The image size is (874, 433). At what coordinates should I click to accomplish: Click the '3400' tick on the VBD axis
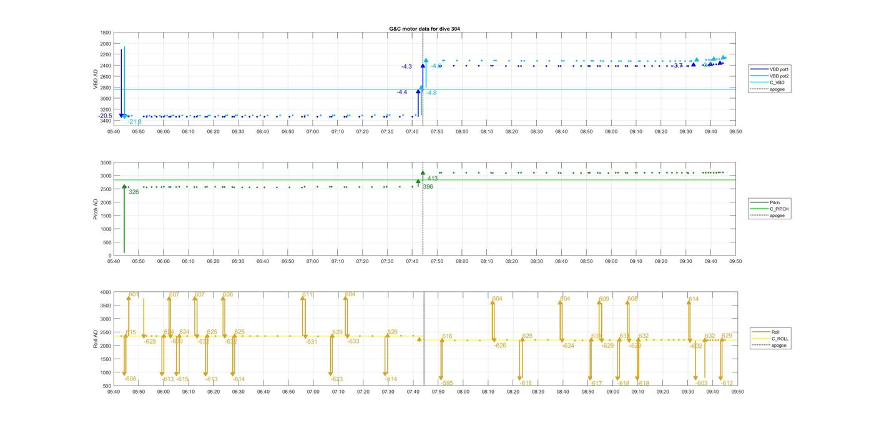[105, 121]
